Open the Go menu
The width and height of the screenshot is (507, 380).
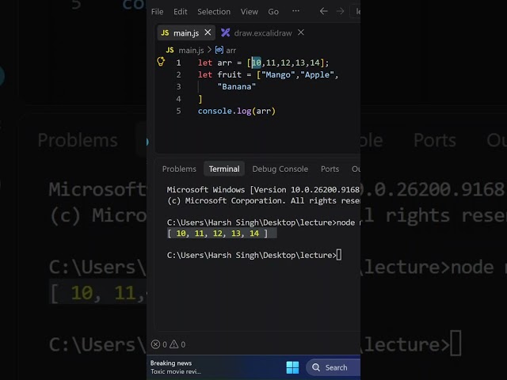pos(273,12)
